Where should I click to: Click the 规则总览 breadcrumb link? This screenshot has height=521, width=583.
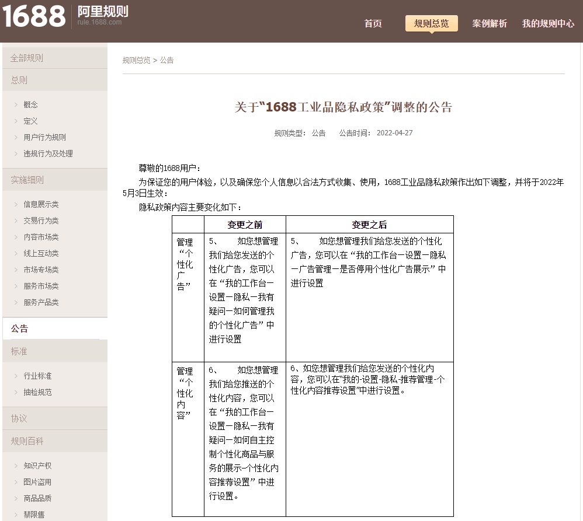pyautogui.click(x=137, y=60)
